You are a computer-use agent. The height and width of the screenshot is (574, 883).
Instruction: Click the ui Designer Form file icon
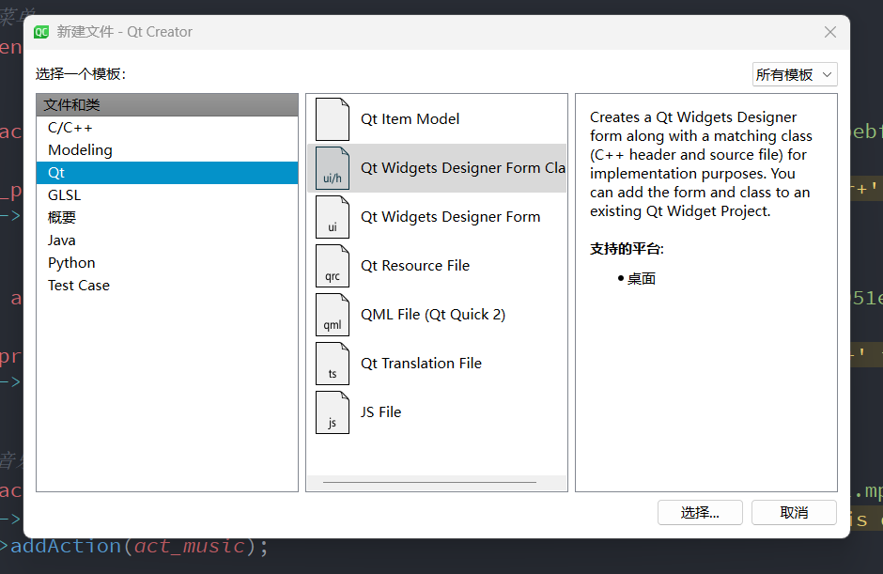(333, 217)
